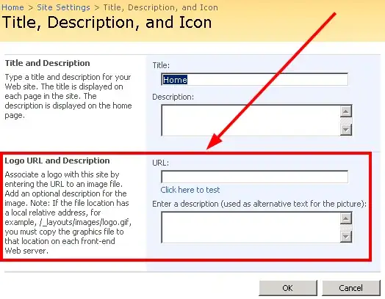Click the 'Title:' field label
The width and height of the screenshot is (385, 299).
point(161,65)
